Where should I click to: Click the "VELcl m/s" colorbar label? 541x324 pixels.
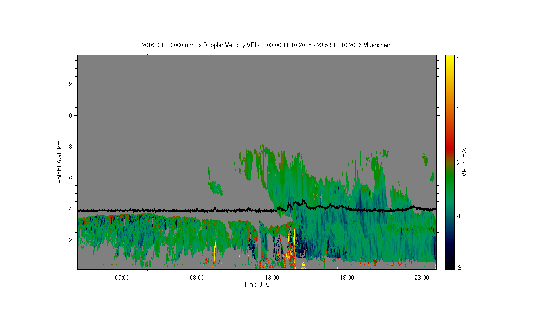[465, 162]
